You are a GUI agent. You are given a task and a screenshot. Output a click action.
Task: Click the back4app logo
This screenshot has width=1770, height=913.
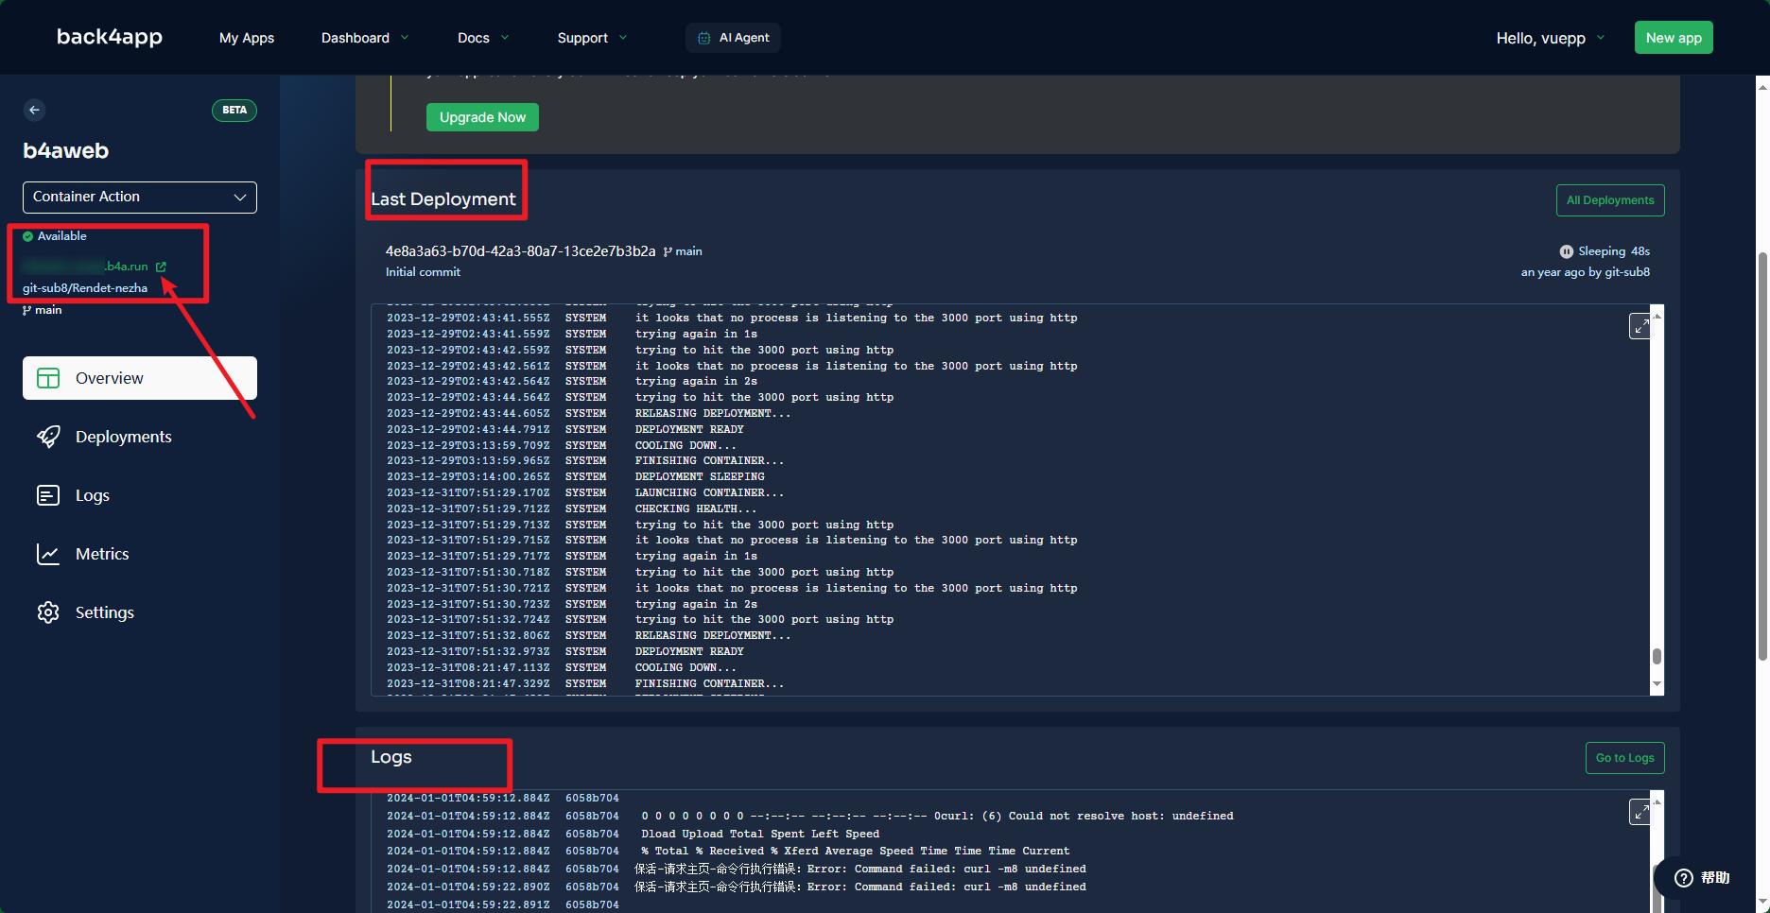(110, 37)
